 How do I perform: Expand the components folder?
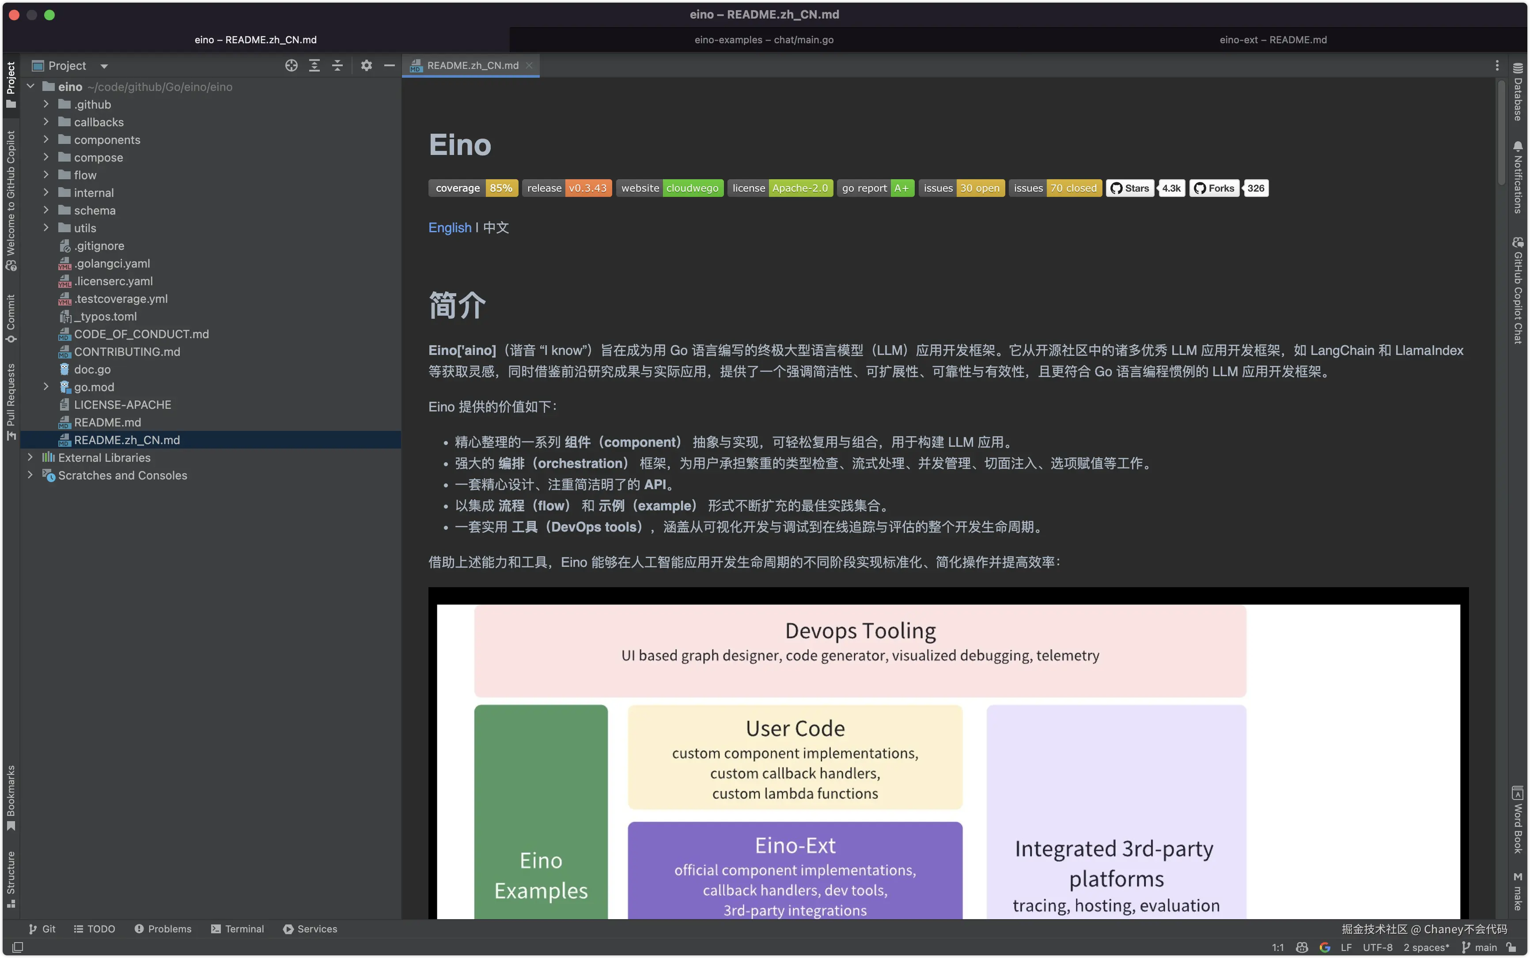coord(46,140)
